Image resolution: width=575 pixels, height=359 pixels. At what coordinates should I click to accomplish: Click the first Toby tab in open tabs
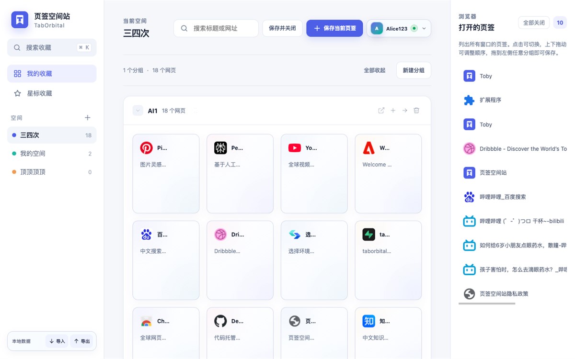513,76
